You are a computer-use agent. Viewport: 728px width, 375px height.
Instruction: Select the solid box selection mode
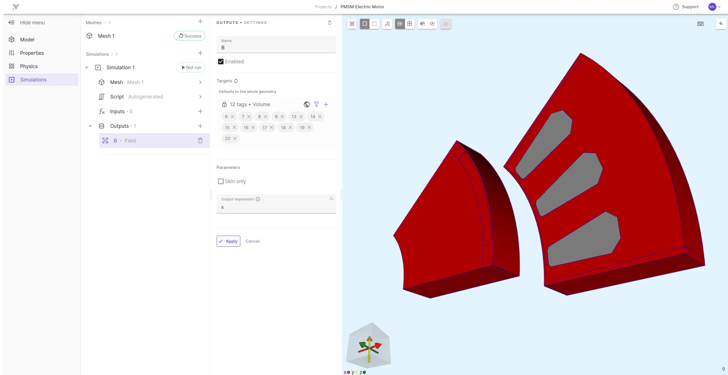pos(365,24)
